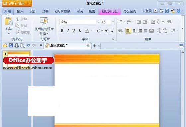Click the Copy (复制) button
Screen dimensions: 186x127
[x=21, y=26]
